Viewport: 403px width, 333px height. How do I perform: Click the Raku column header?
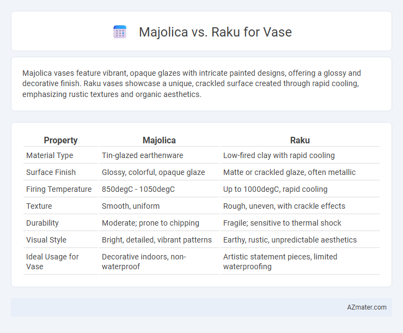click(x=300, y=141)
